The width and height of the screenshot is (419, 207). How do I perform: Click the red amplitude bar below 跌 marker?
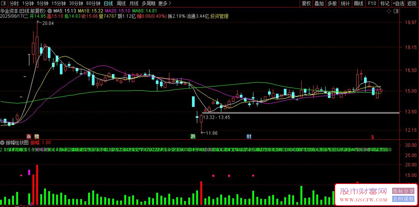coord(201,193)
